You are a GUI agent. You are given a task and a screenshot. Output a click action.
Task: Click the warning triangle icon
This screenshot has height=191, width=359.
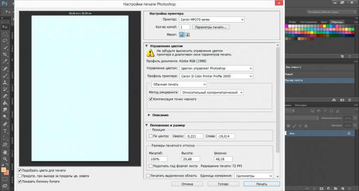click(150, 53)
